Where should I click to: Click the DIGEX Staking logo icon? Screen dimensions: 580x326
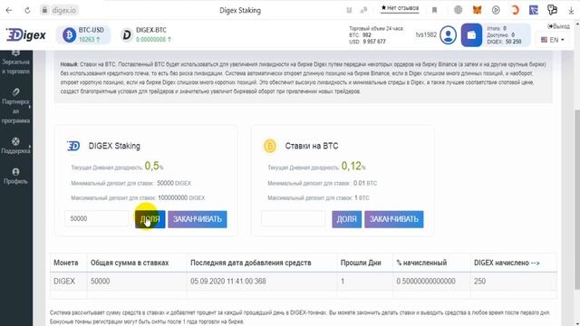tap(73, 146)
